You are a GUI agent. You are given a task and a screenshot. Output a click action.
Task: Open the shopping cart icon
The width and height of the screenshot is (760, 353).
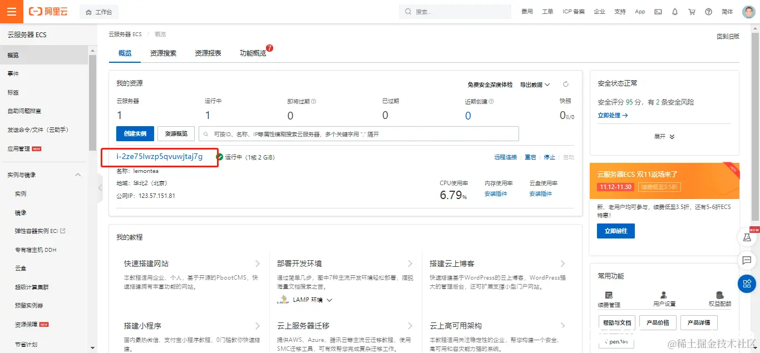pos(692,12)
